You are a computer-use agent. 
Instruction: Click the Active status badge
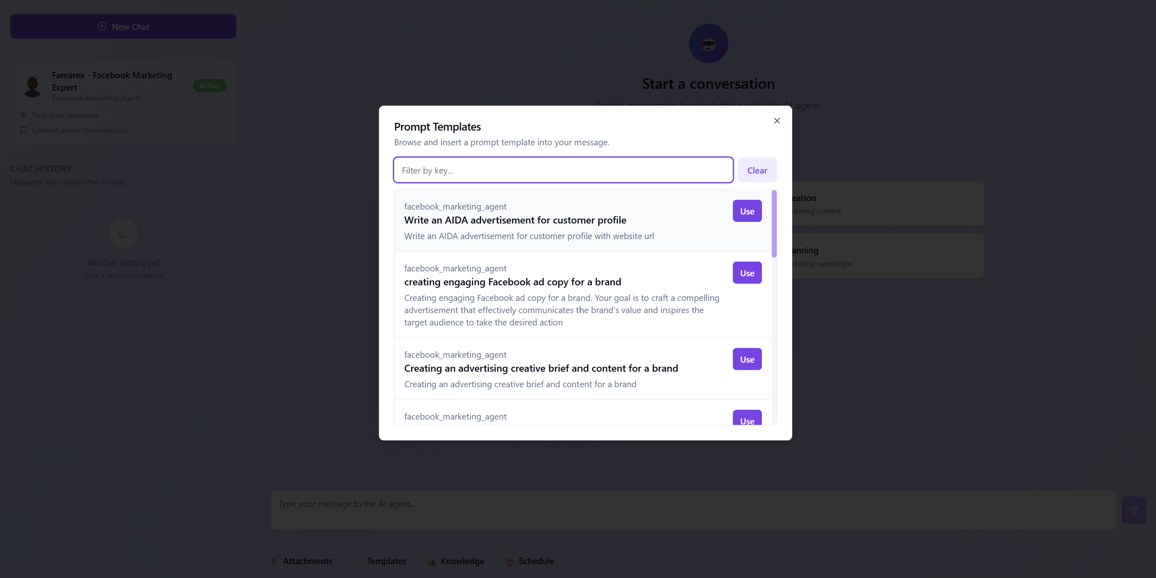[209, 86]
